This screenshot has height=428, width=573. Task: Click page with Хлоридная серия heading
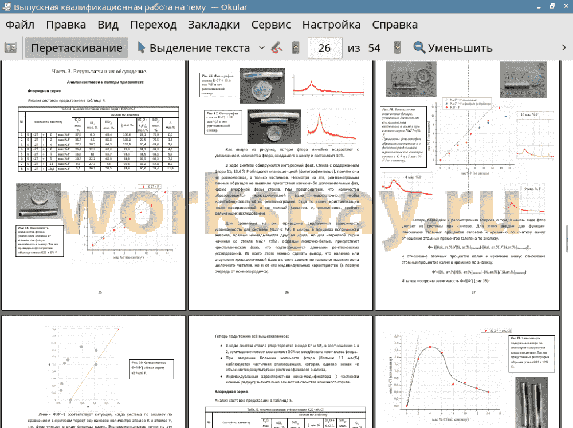[x=280, y=372]
